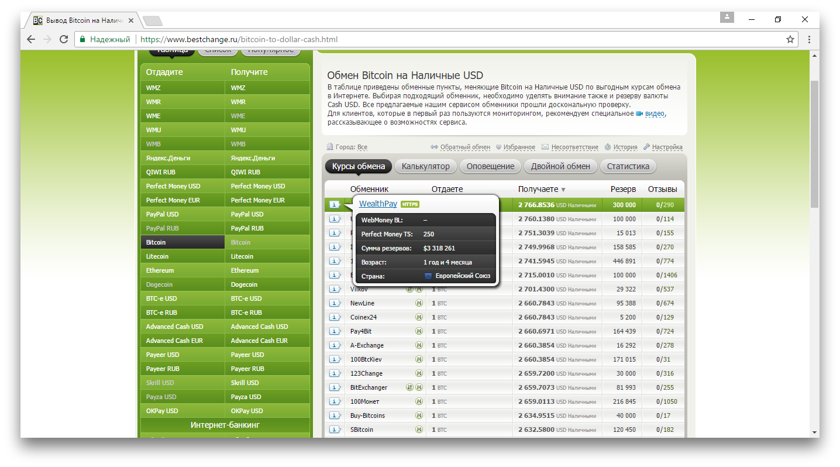Switch to Курсы обмена tab
The height and width of the screenshot is (467, 840).
(359, 166)
